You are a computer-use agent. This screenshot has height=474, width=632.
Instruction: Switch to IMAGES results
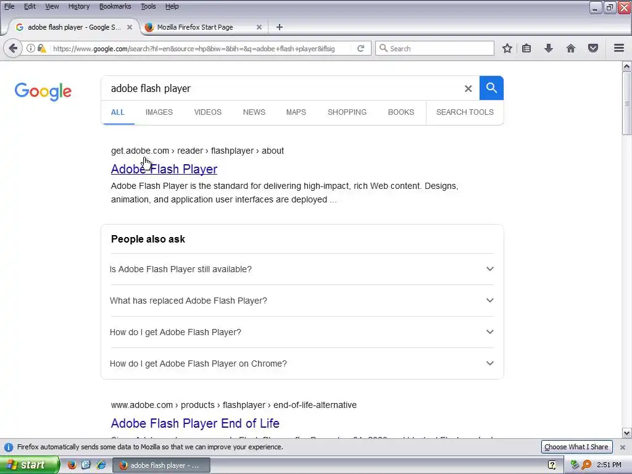[159, 112]
